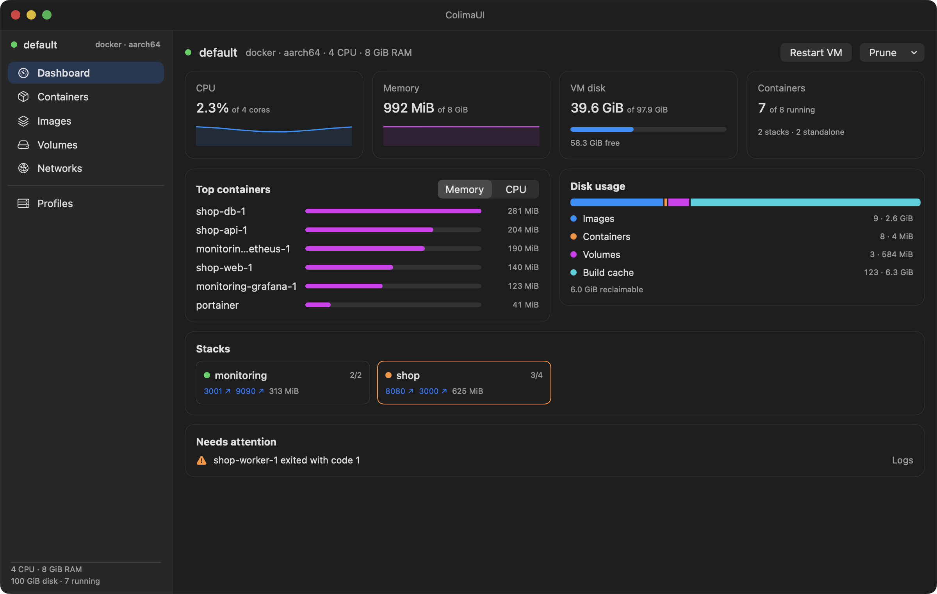Open the monitoring stack card's monitoring title
Screen dimensions: 937x594
(x=241, y=375)
